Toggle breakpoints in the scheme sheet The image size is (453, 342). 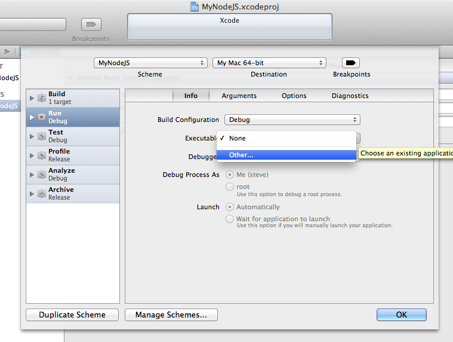tap(351, 63)
